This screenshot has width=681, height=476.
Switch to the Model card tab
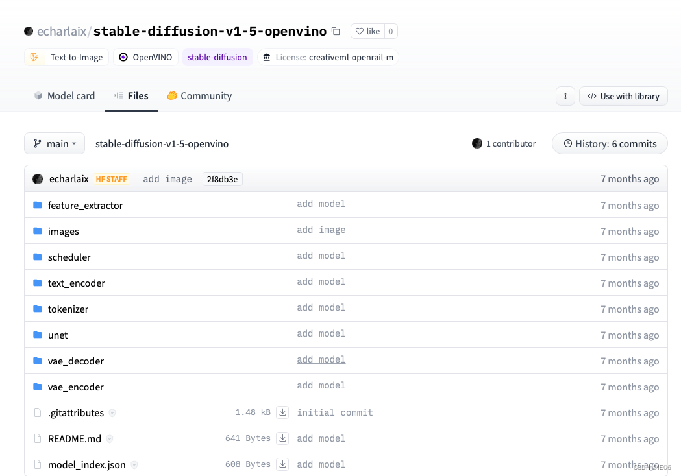[64, 96]
